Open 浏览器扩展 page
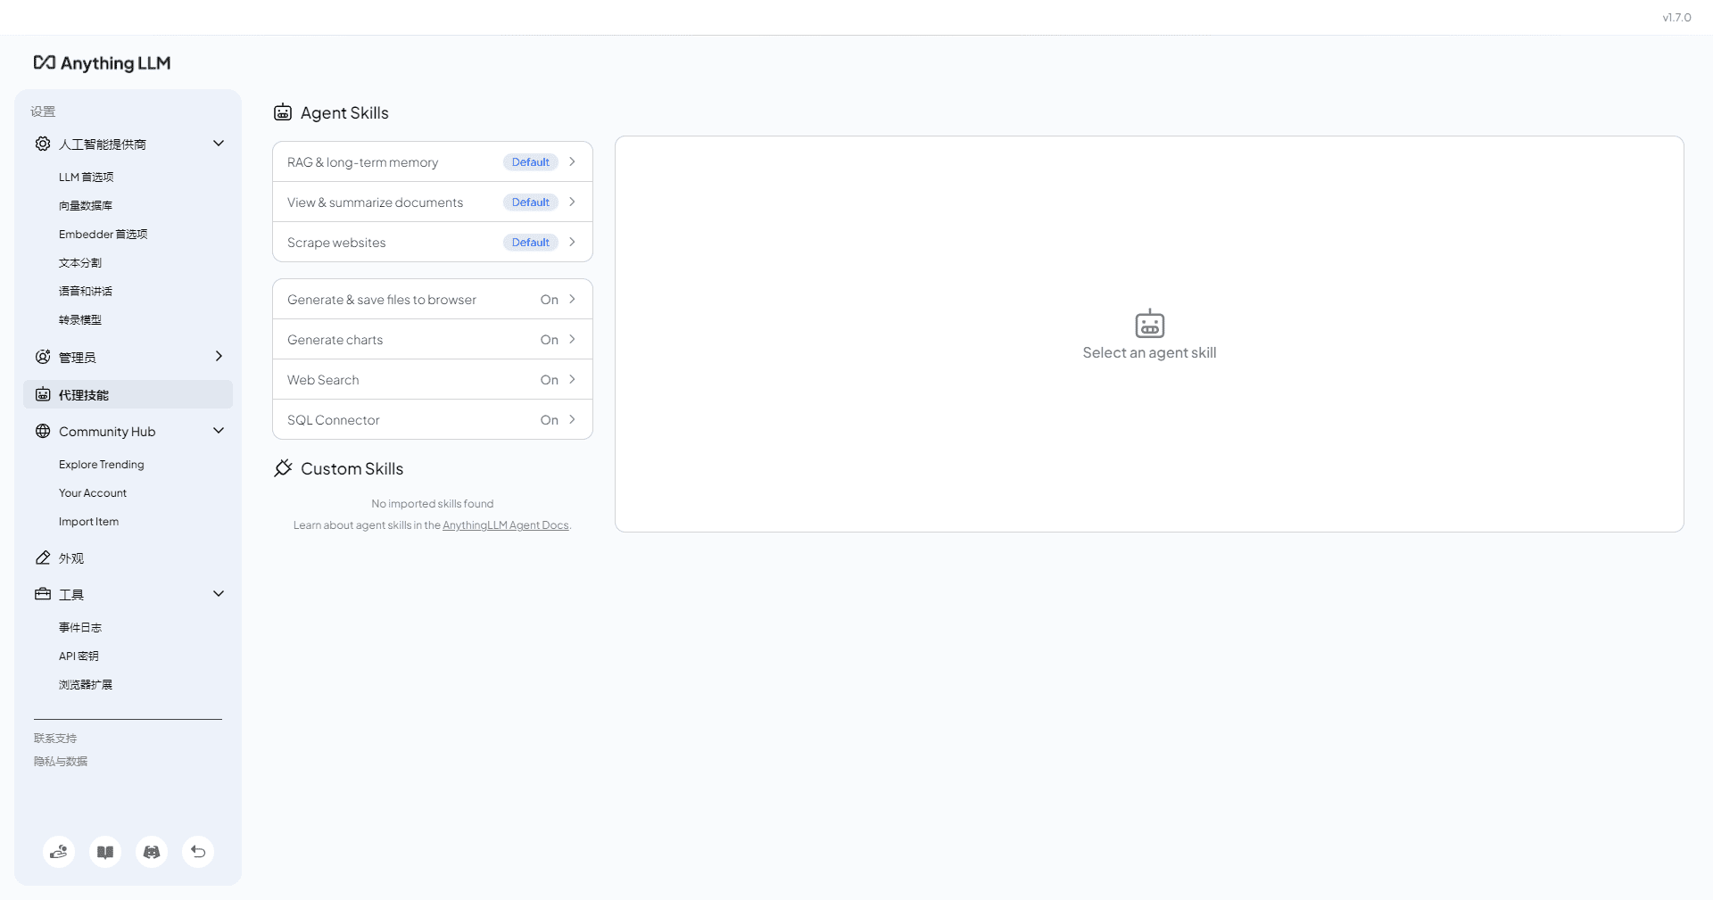 (x=86, y=684)
